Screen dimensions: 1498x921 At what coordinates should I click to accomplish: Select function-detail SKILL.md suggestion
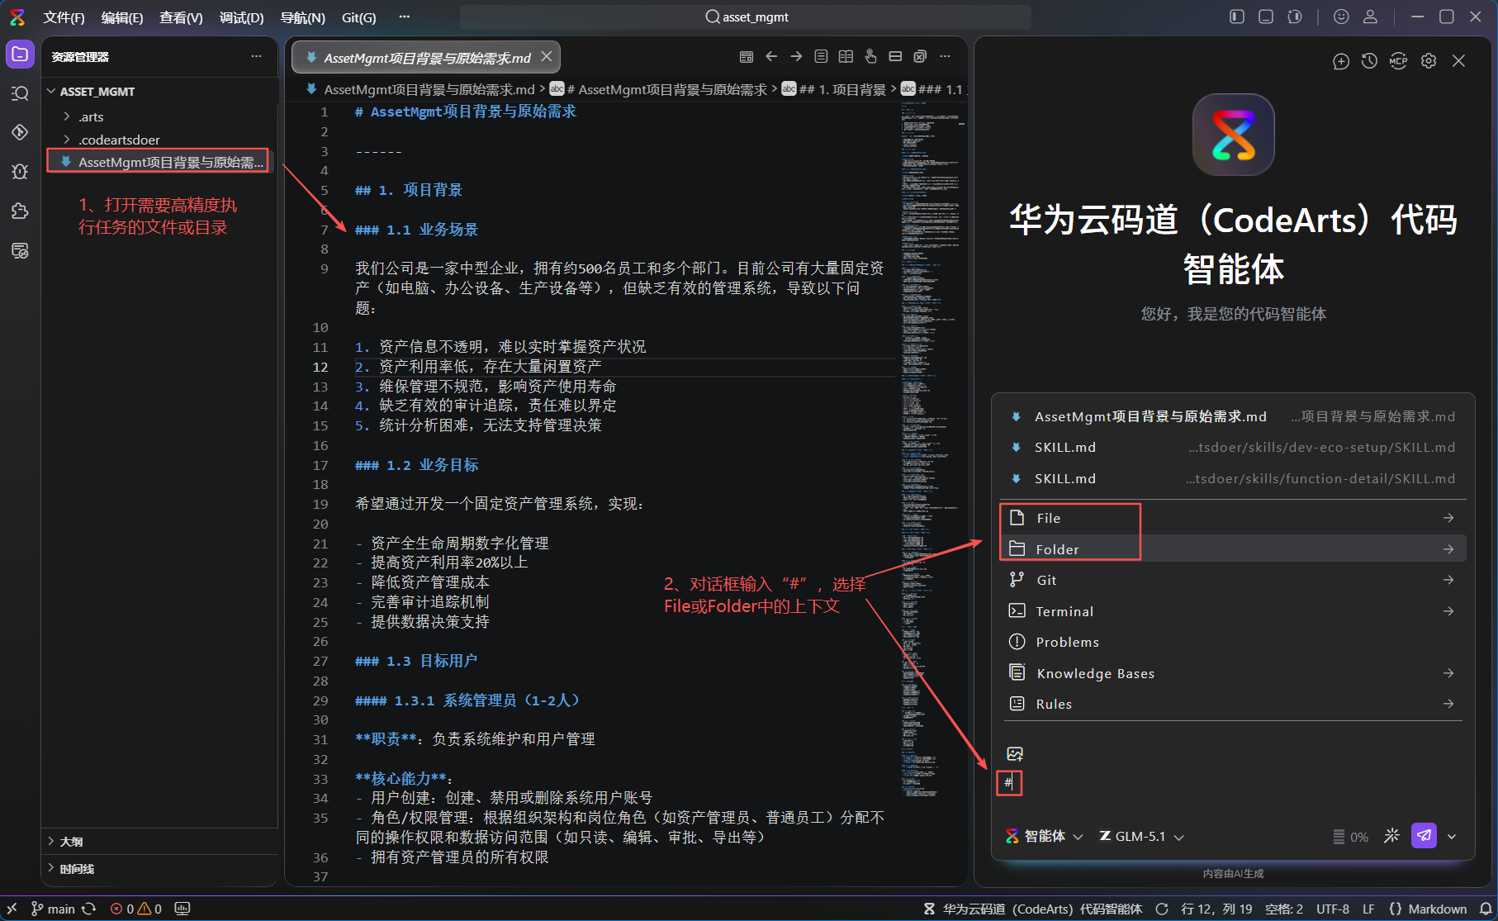click(1232, 478)
